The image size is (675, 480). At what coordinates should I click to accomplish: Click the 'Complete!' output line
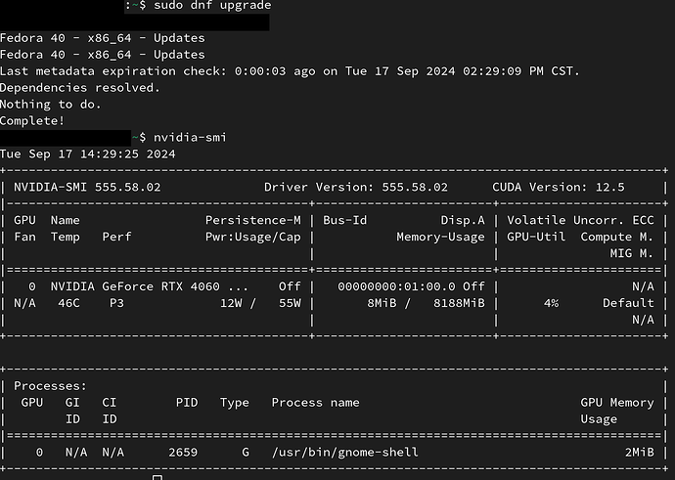click(32, 121)
